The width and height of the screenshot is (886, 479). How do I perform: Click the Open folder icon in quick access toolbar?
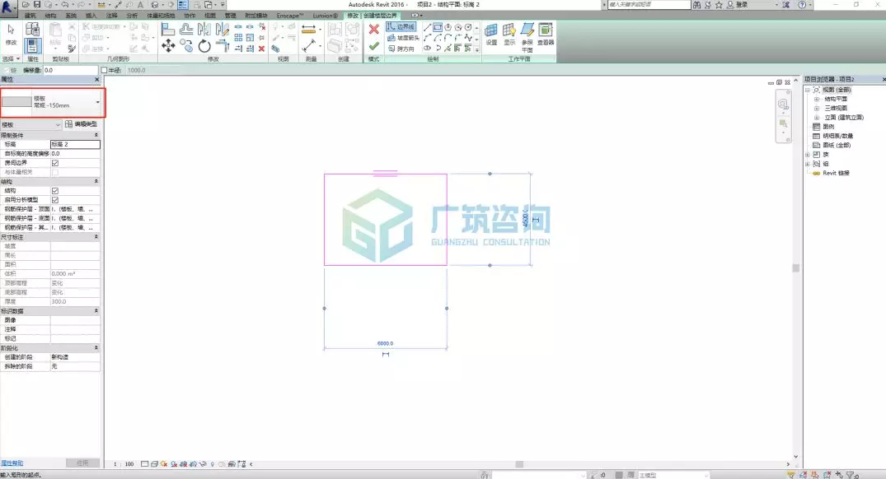click(x=26, y=4)
